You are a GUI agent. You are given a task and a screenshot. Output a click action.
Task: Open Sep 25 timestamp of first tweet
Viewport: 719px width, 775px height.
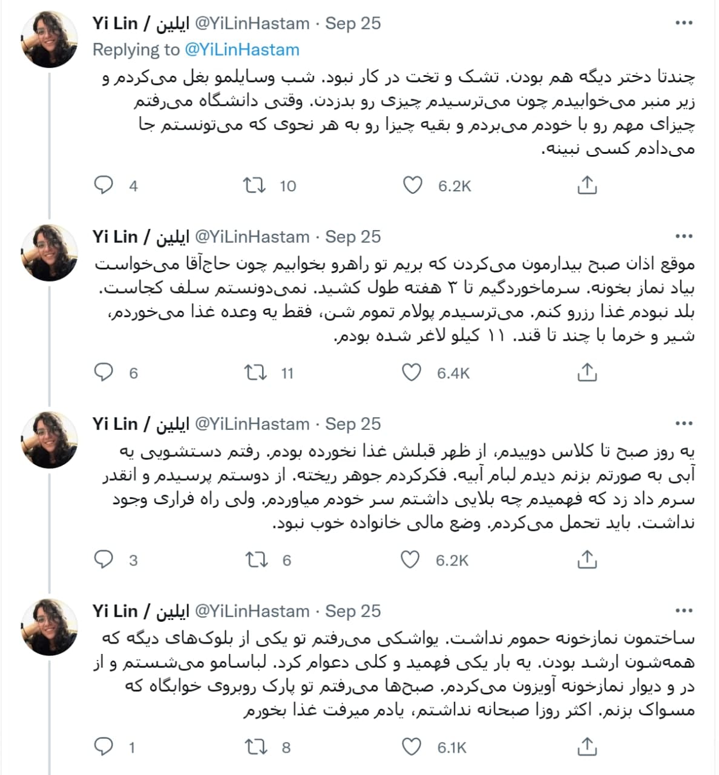(353, 23)
